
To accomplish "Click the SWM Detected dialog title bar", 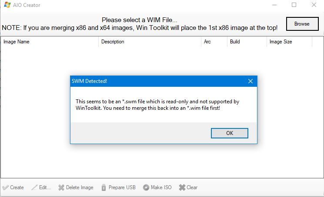I will click(158, 81).
